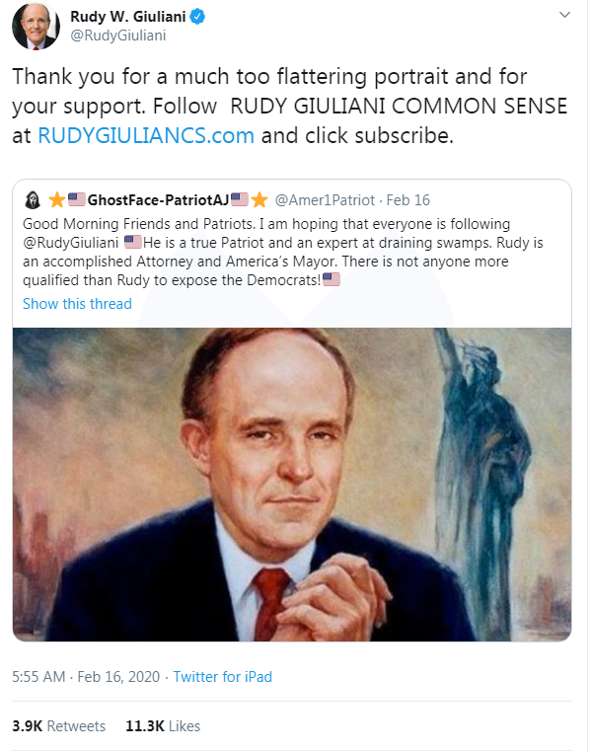This screenshot has width=592, height=752.
Task: Click the gold star before GhostFace-PatriotAJ
Action: [57, 199]
